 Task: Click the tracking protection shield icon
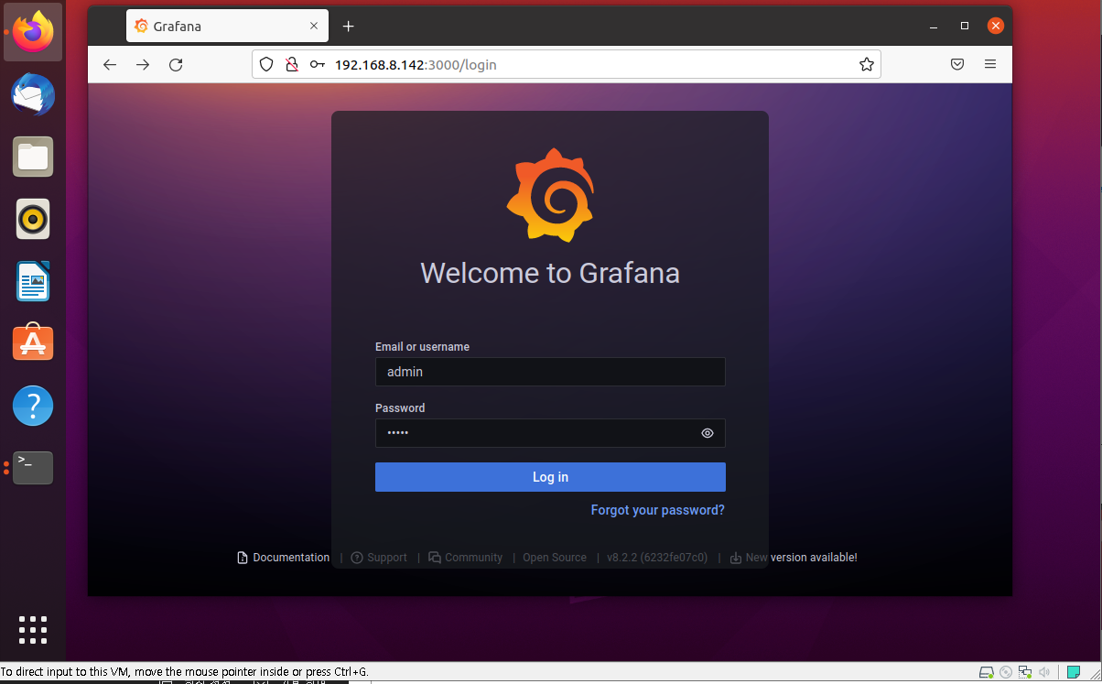(x=266, y=64)
